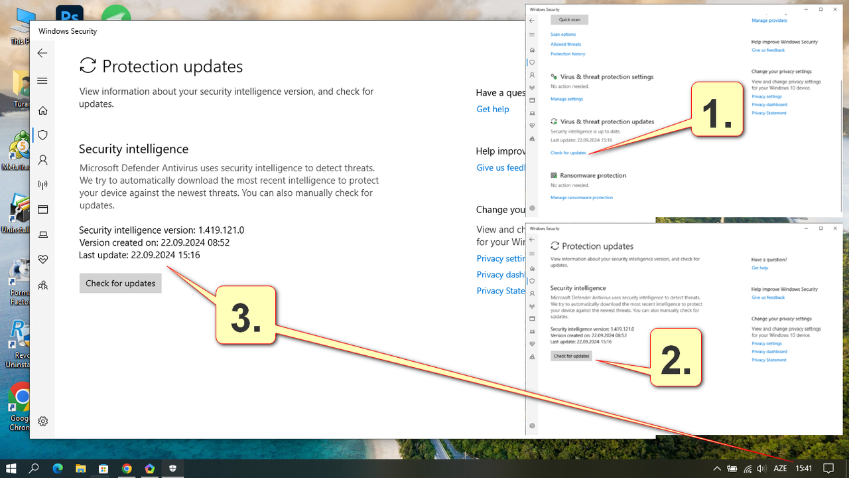Click the main window's 'Protection updates' page heading
The image size is (849, 478).
click(172, 66)
